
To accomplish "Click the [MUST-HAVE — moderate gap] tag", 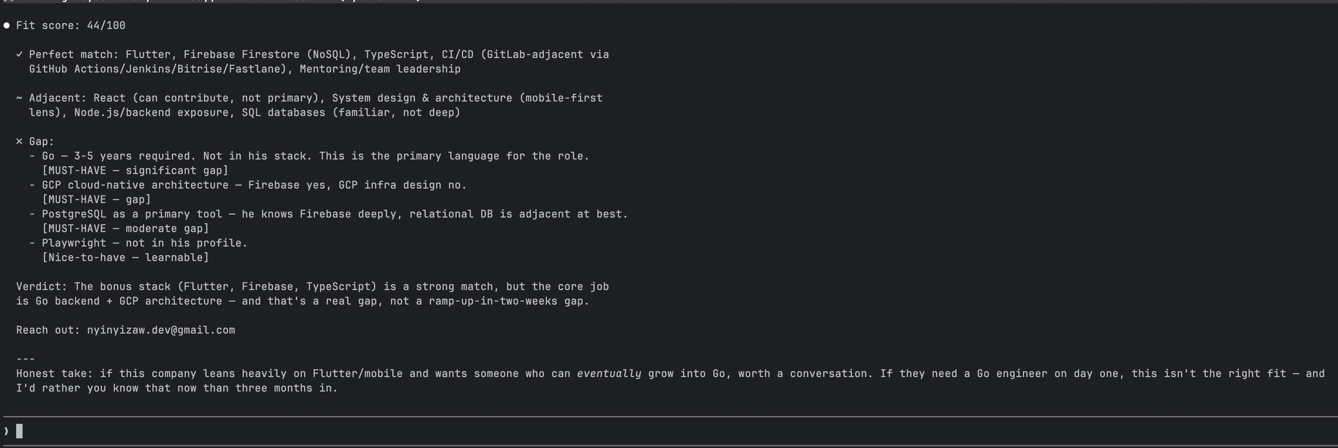I will 125,229.
